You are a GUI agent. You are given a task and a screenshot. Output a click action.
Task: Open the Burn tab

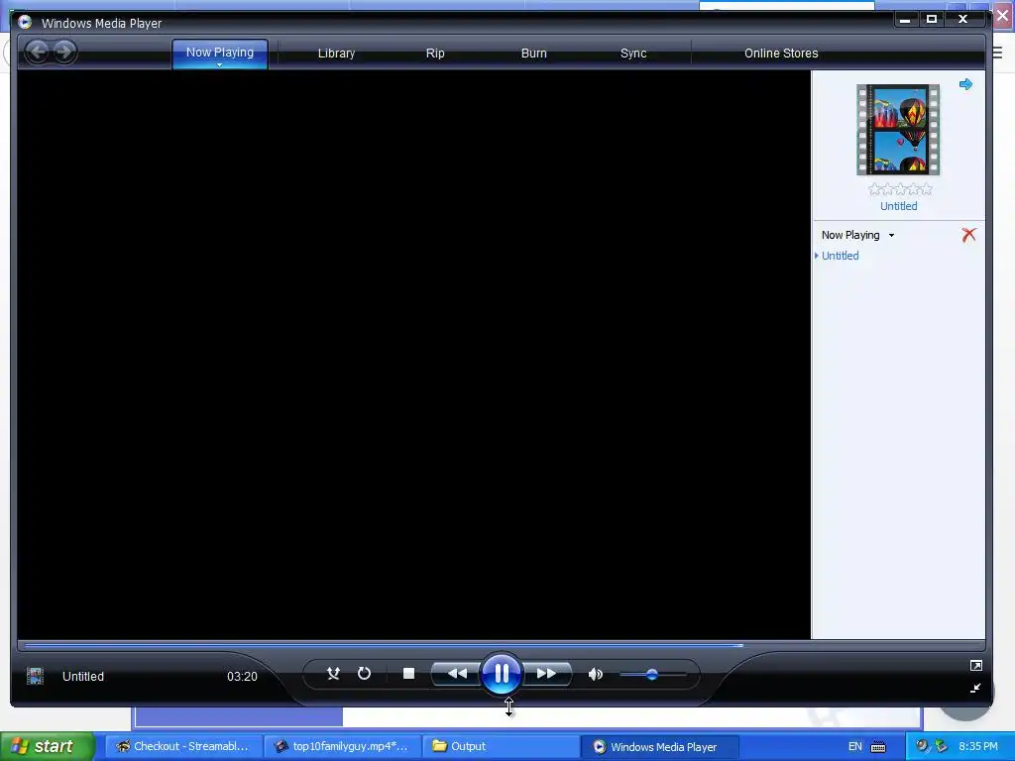pos(534,54)
